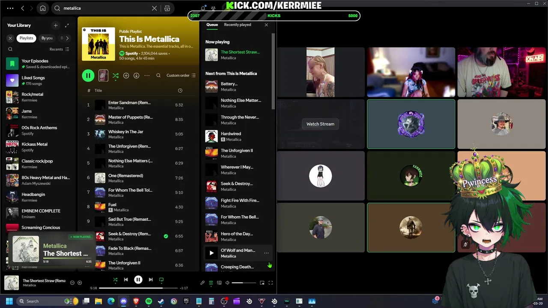Viewport: 548px width, 308px height.
Task: Switch to the Queue tab
Action: pyautogui.click(x=212, y=25)
